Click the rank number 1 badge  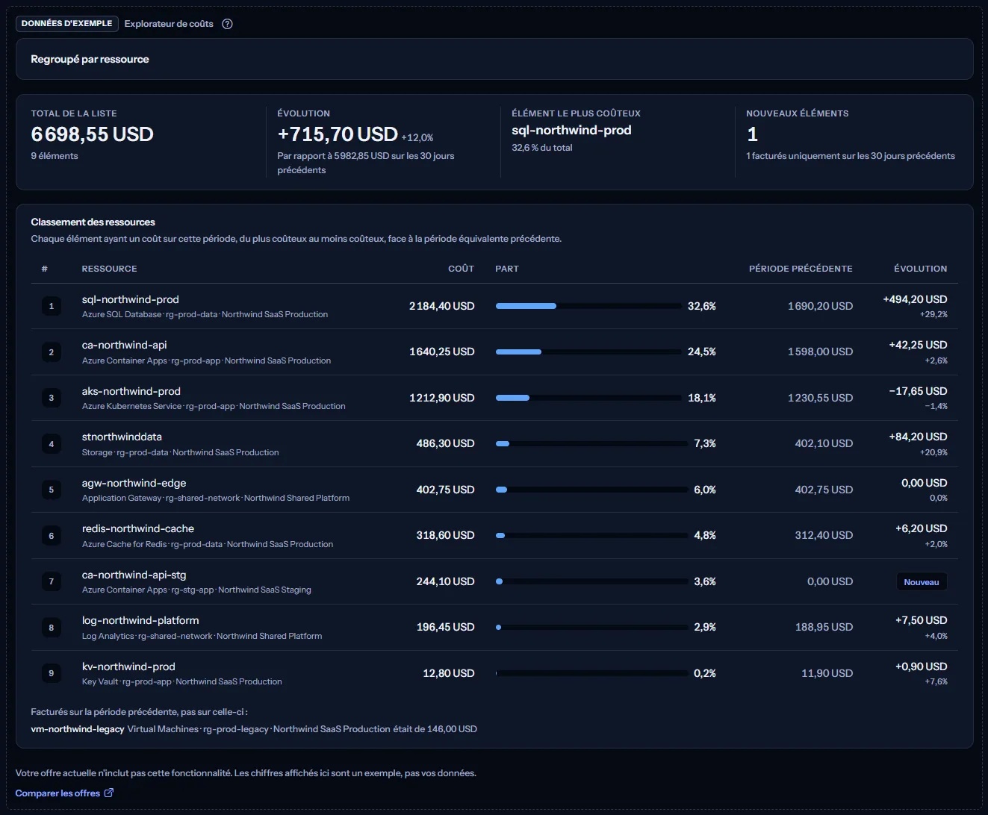(x=52, y=306)
